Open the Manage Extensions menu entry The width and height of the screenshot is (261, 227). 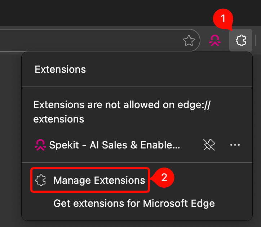pyautogui.click(x=99, y=180)
